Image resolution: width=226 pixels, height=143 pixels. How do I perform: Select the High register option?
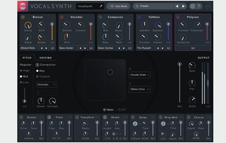tap(25, 71)
